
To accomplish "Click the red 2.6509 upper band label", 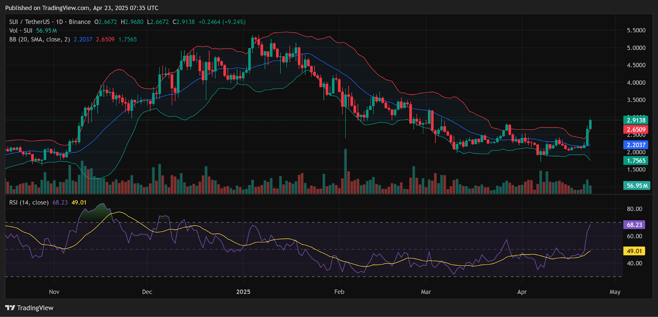I will [636, 130].
